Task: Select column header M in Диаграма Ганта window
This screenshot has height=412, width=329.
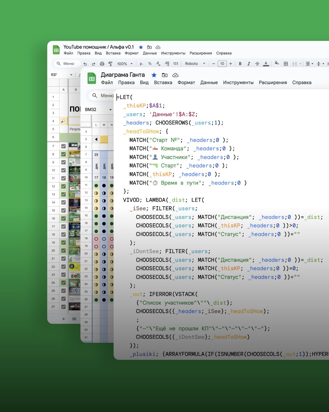Action: (104, 125)
